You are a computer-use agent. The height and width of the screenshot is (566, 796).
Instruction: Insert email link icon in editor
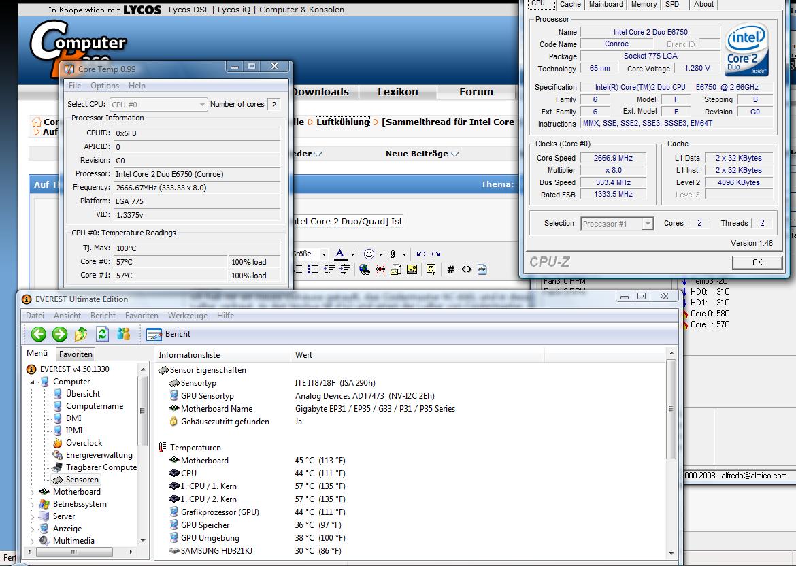[396, 269]
